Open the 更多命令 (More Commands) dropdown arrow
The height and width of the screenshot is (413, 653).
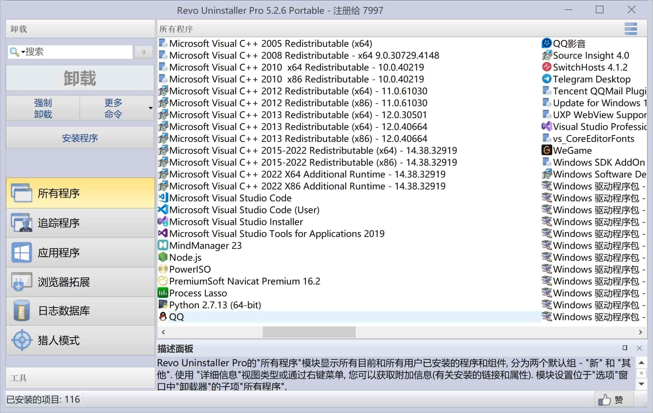[150, 108]
